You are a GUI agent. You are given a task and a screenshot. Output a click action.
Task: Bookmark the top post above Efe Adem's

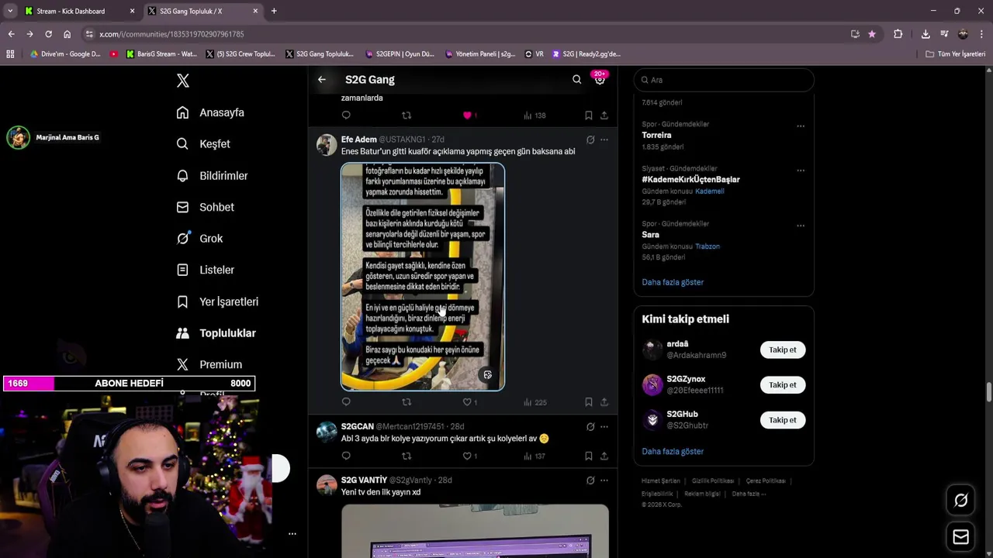[588, 115]
